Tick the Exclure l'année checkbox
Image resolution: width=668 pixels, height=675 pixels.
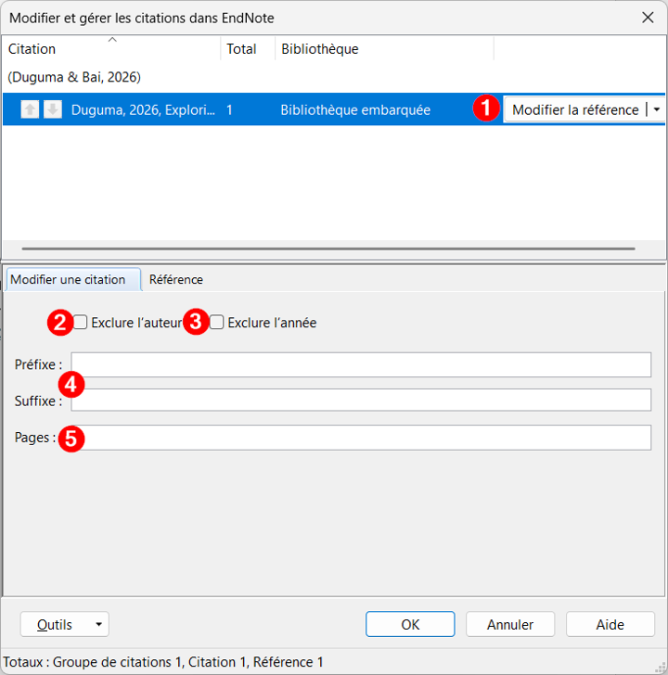(x=217, y=322)
